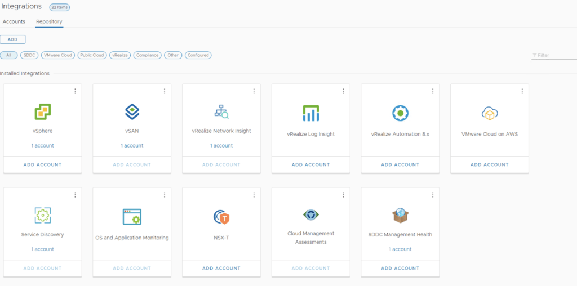Click the SDDC Management Health icon

point(400,215)
